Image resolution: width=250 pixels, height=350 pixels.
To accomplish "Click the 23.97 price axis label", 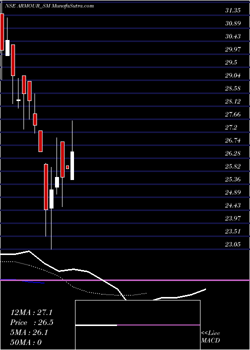I will click(233, 218).
